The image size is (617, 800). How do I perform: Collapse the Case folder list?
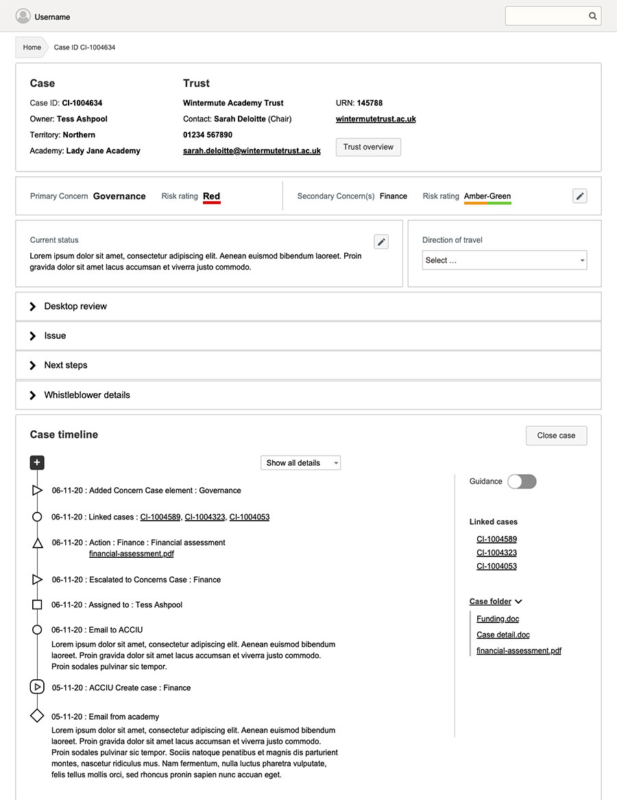pos(517,601)
